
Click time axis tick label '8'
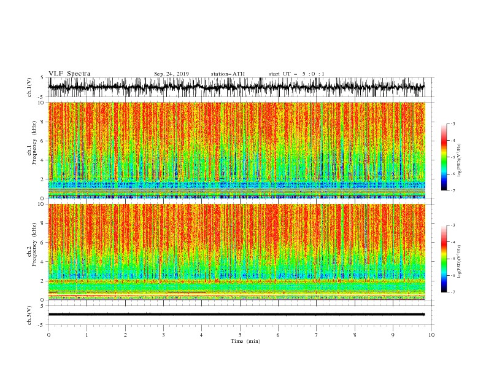click(x=355, y=335)
